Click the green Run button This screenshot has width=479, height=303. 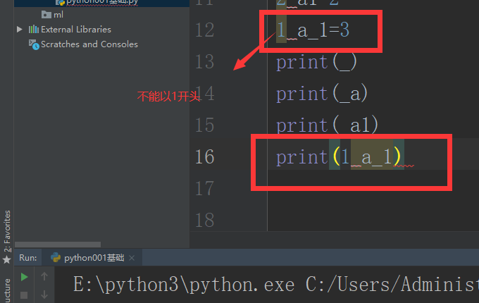click(24, 277)
